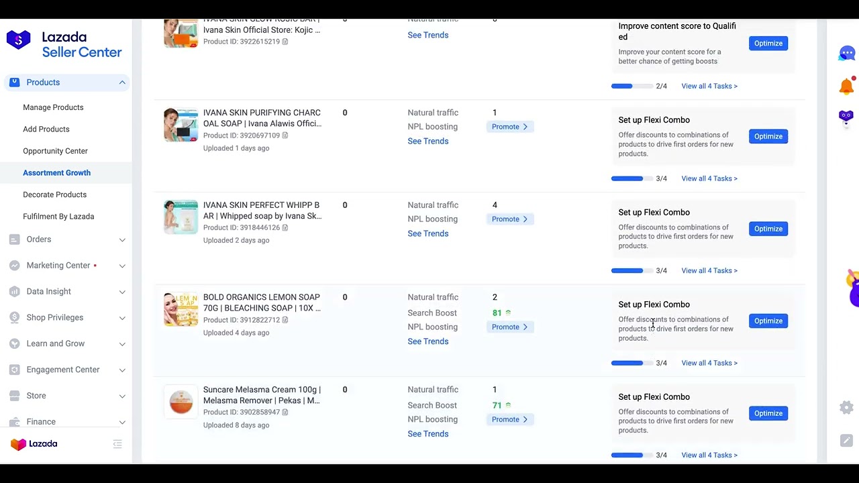Click the Lazada Seller Center logo
The width and height of the screenshot is (859, 483).
pyautogui.click(x=64, y=45)
